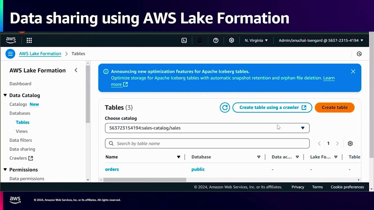This screenshot has width=374, height=210.
Task: Click the AWS Lake Formation breadcrumb link
Action: 40,54
